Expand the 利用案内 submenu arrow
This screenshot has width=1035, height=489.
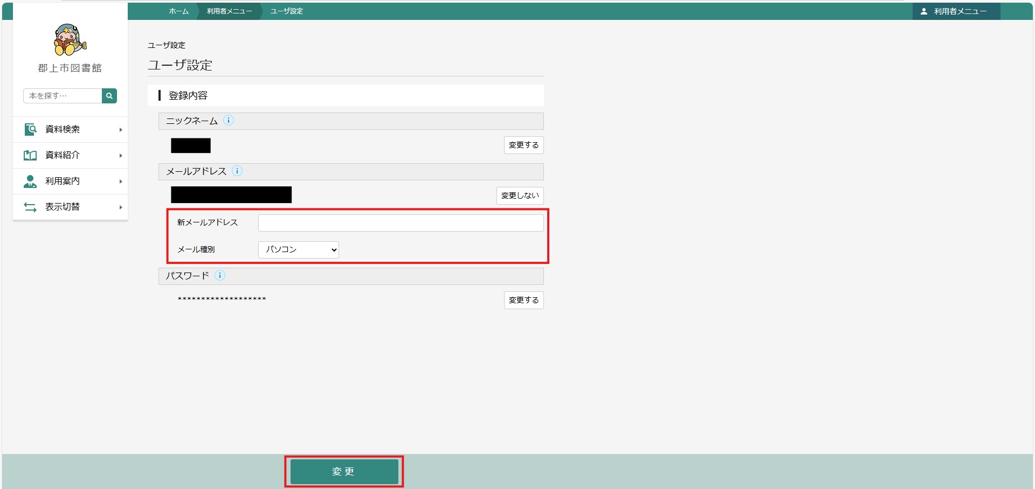(121, 181)
